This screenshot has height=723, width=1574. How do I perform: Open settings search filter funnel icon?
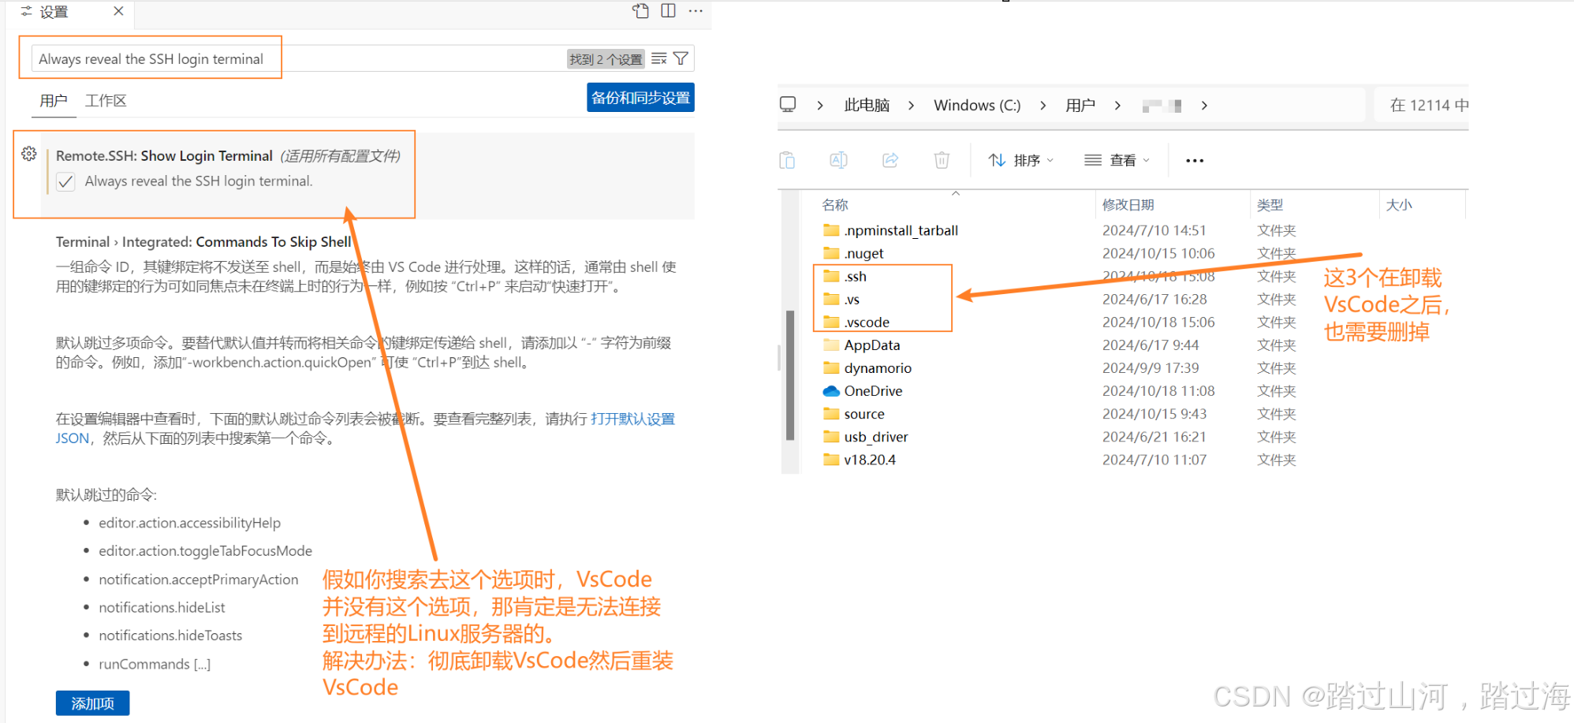point(681,59)
